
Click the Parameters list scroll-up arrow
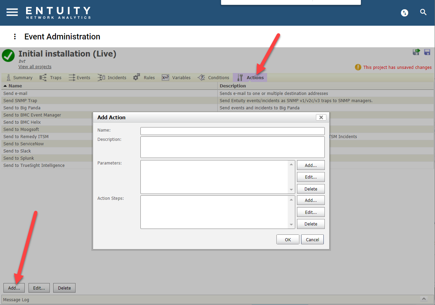click(x=292, y=164)
